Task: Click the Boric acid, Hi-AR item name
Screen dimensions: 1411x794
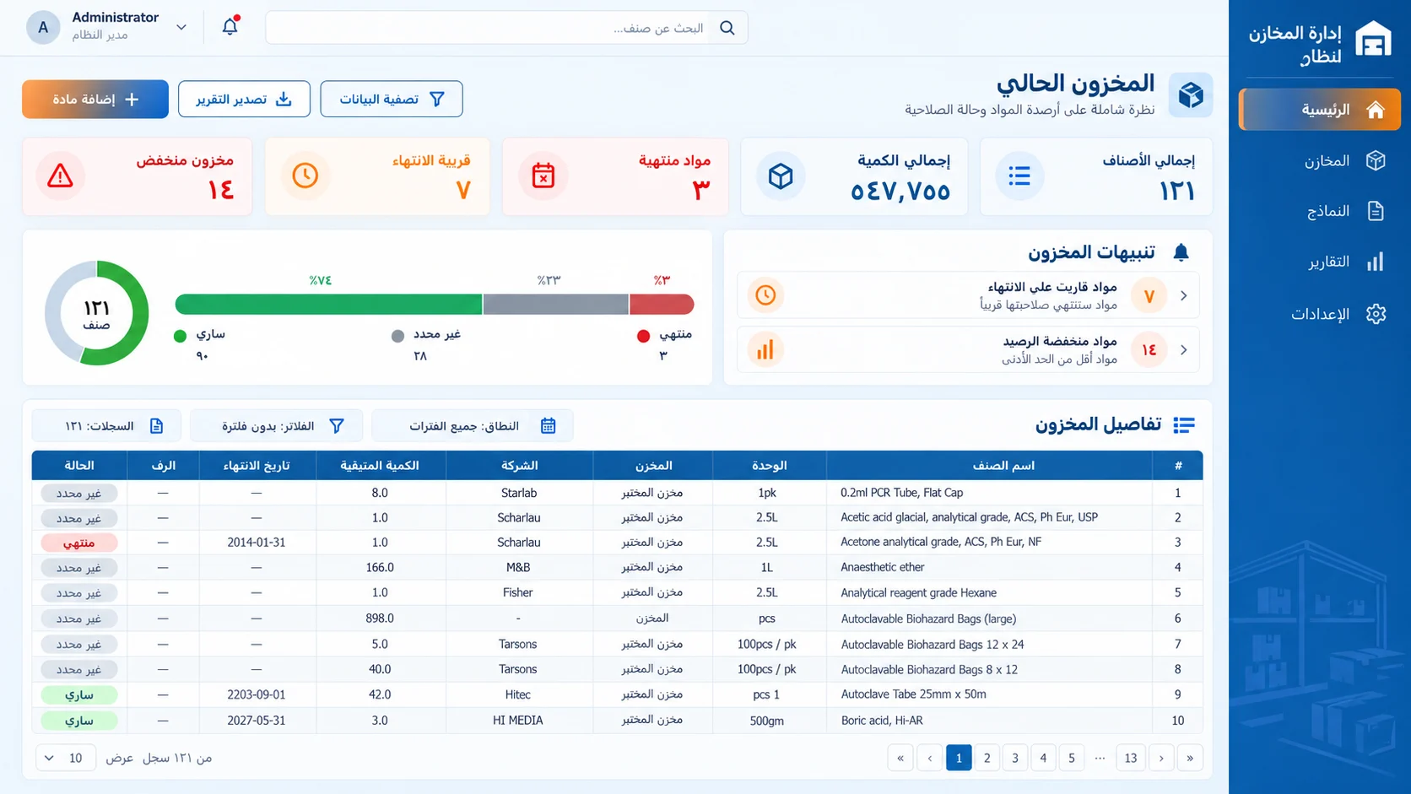Action: click(x=882, y=721)
